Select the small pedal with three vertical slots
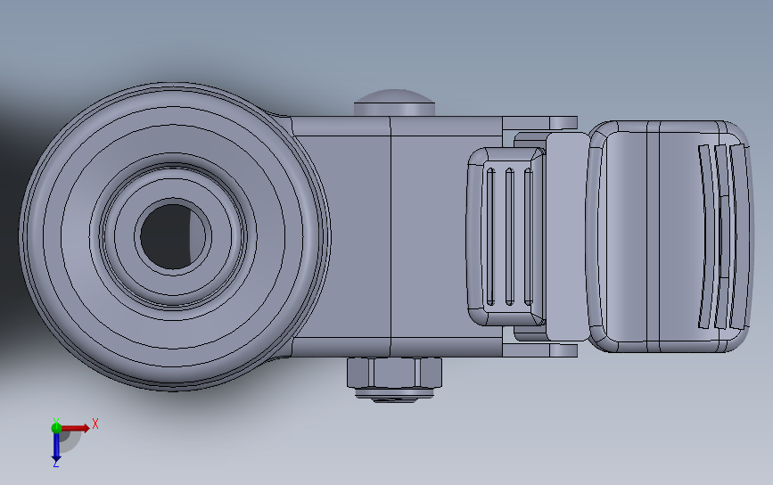 pyautogui.click(x=506, y=236)
